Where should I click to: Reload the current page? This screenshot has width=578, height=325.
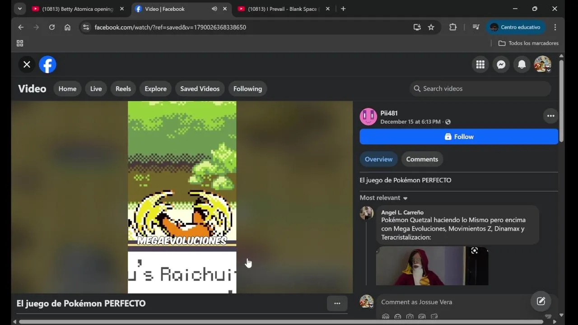[x=52, y=28]
